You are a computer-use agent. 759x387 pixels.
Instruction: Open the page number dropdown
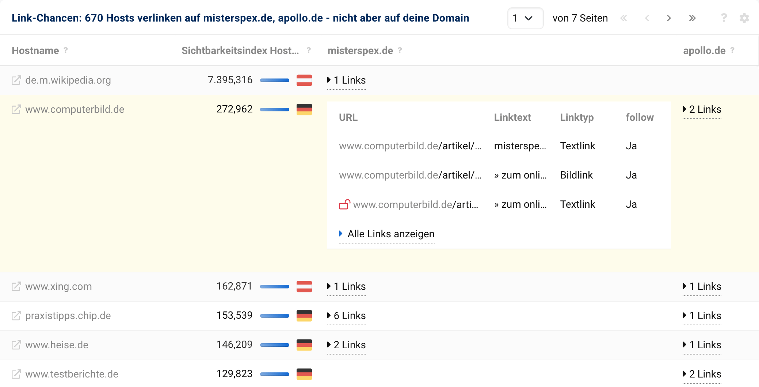(x=525, y=18)
